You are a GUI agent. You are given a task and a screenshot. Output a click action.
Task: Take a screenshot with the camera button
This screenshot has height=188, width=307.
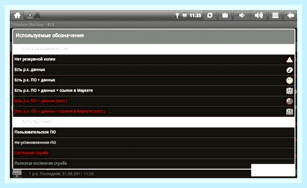click(x=225, y=15)
